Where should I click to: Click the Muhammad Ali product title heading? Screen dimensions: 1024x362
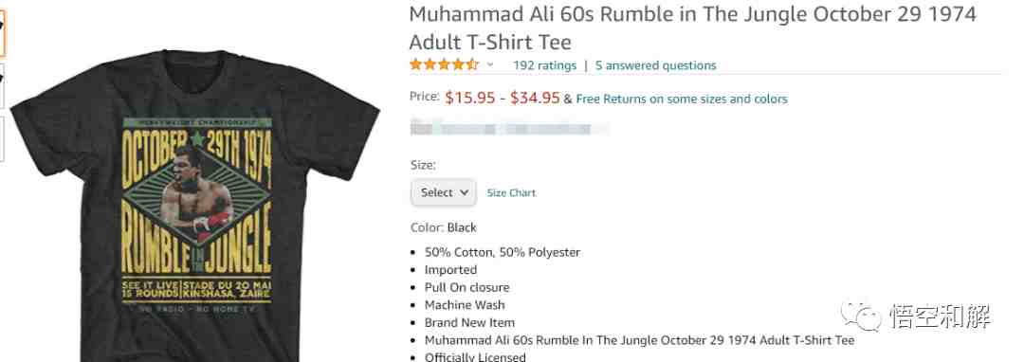[x=693, y=28]
